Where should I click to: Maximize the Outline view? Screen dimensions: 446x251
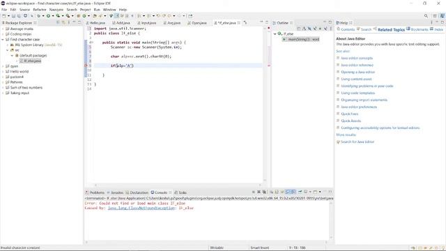[330, 22]
